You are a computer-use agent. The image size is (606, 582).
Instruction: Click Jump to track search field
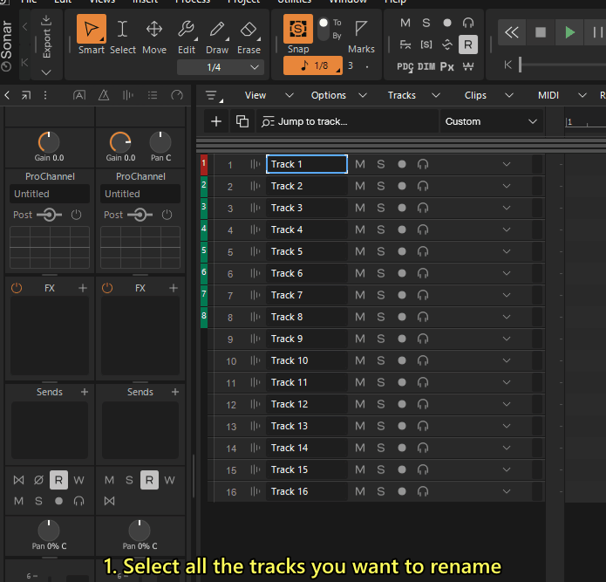pyautogui.click(x=347, y=121)
